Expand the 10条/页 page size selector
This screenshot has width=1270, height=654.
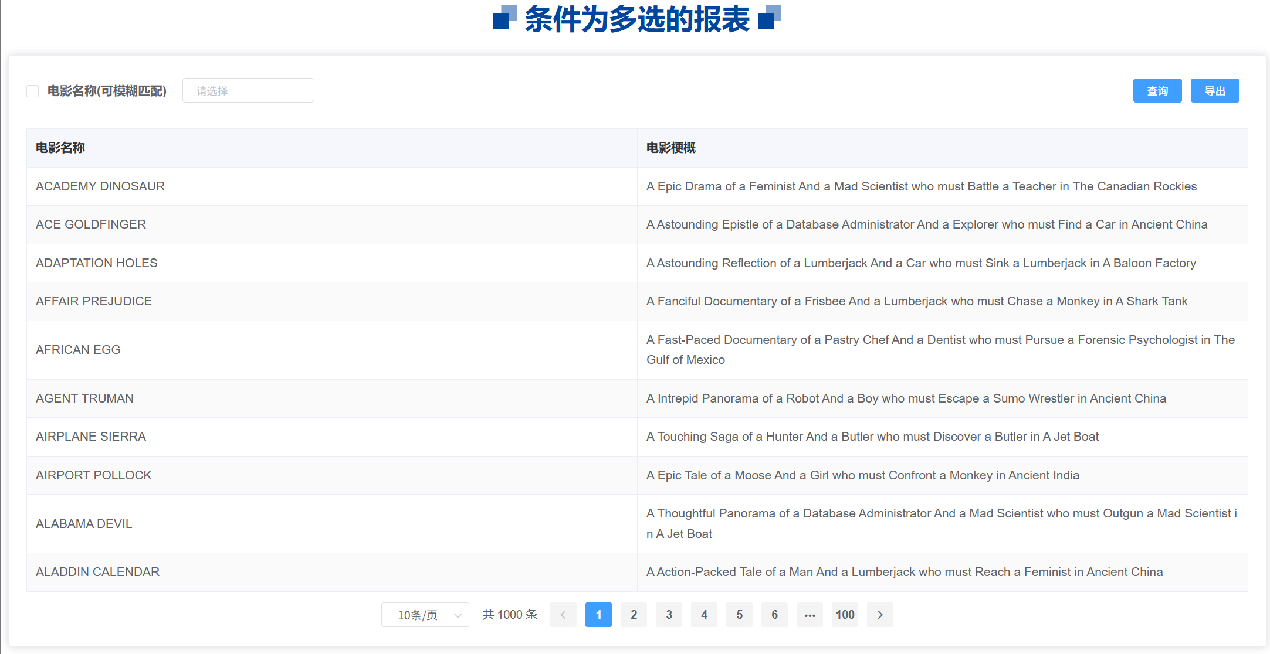pos(425,615)
